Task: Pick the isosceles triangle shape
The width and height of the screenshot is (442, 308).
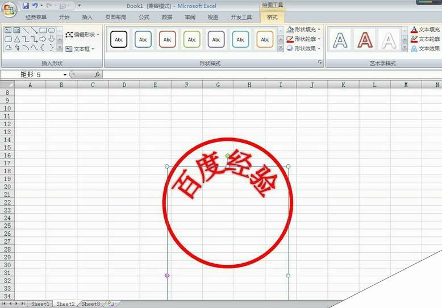Action: pos(17,39)
